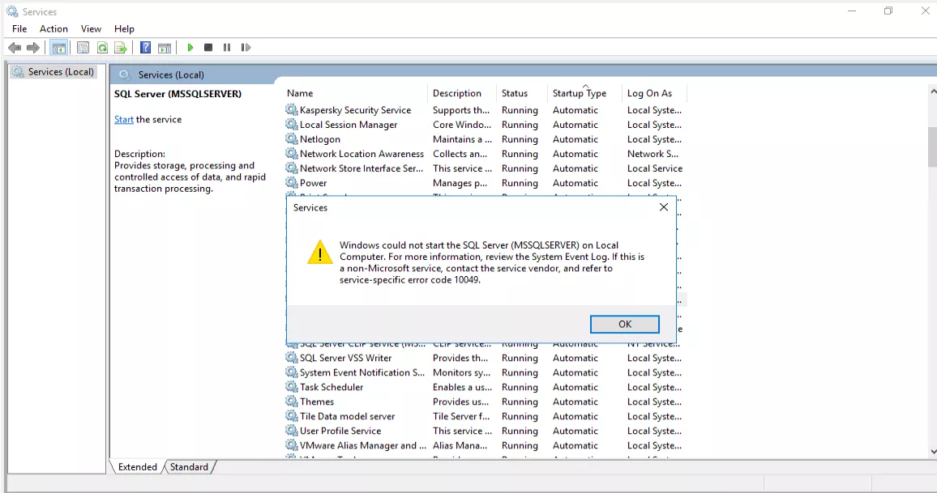
Task: Click the 'Maintains a ...' description of Netlogon
Action: tap(463, 139)
